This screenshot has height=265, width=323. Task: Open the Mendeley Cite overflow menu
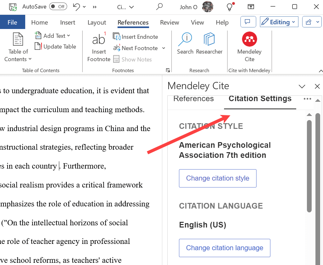click(x=307, y=99)
